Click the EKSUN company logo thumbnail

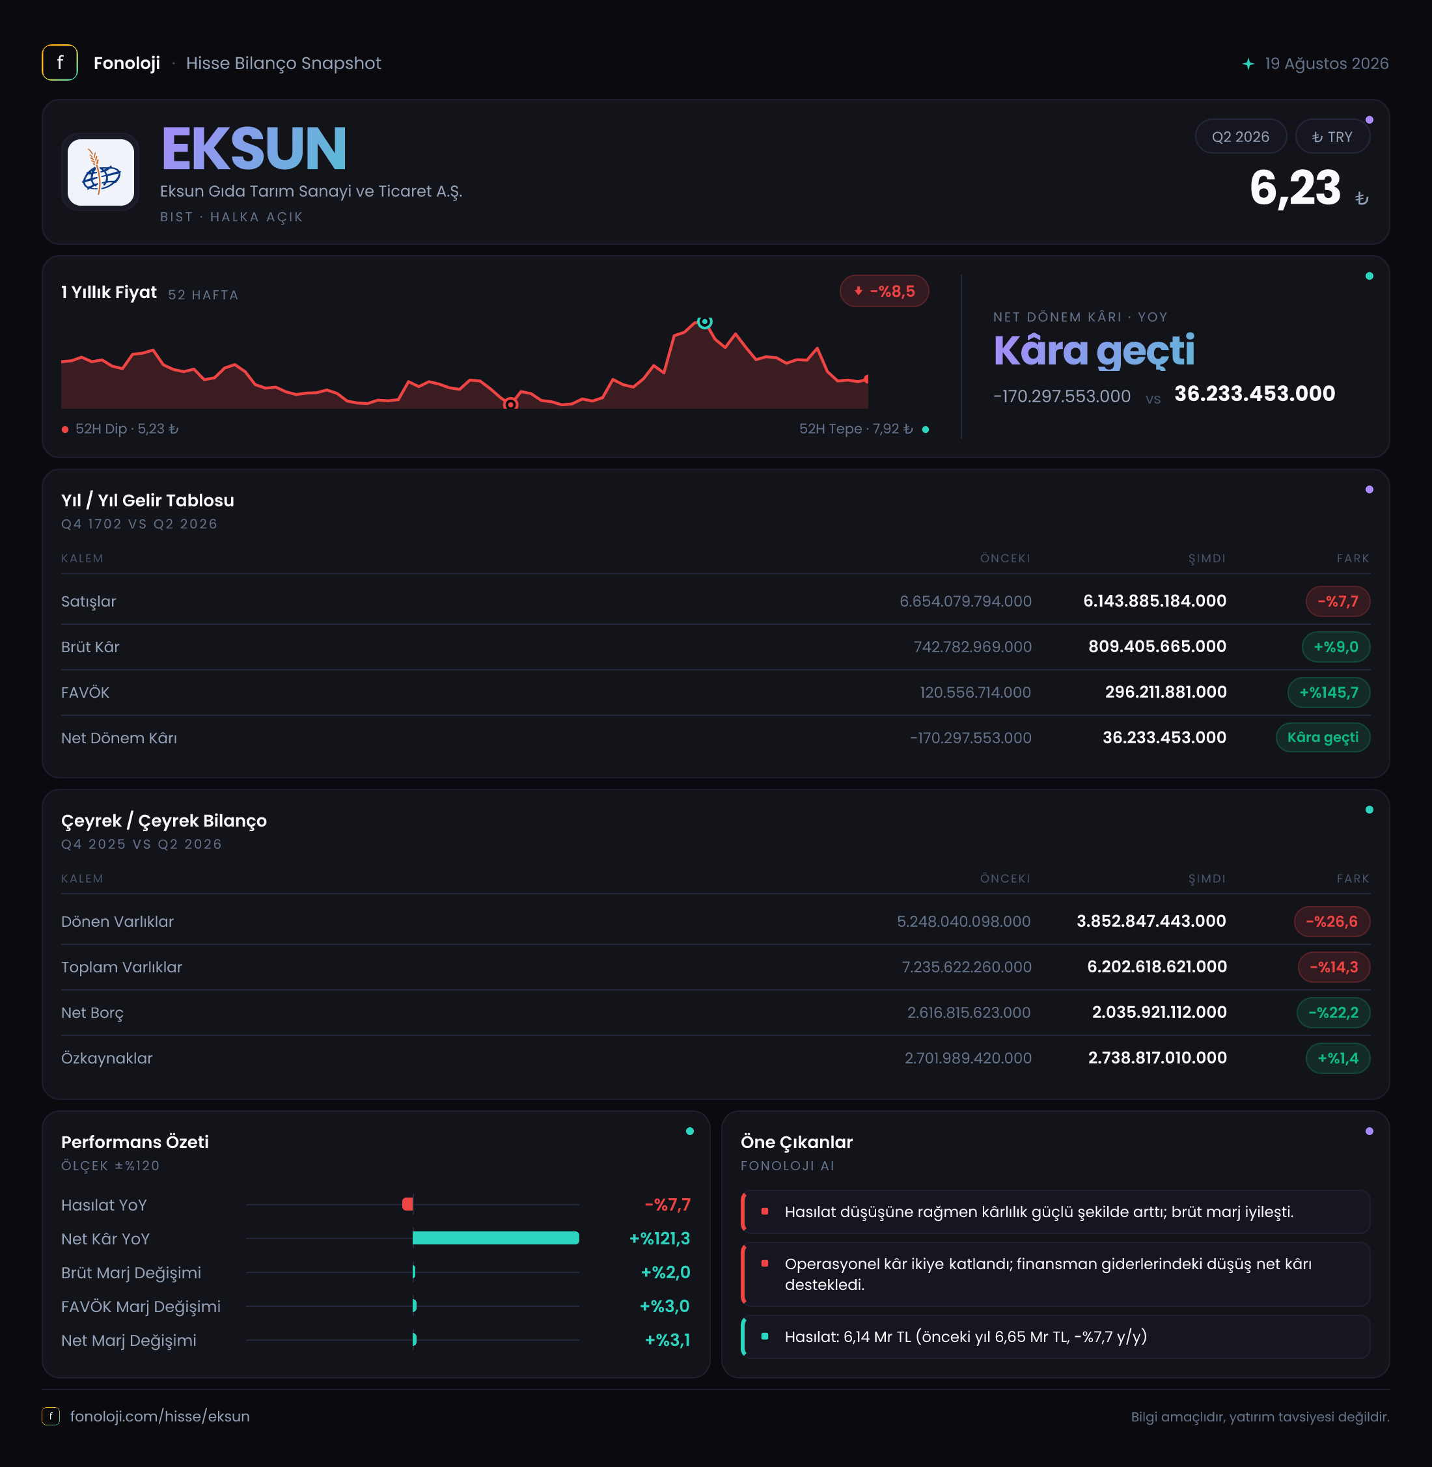pos(101,172)
